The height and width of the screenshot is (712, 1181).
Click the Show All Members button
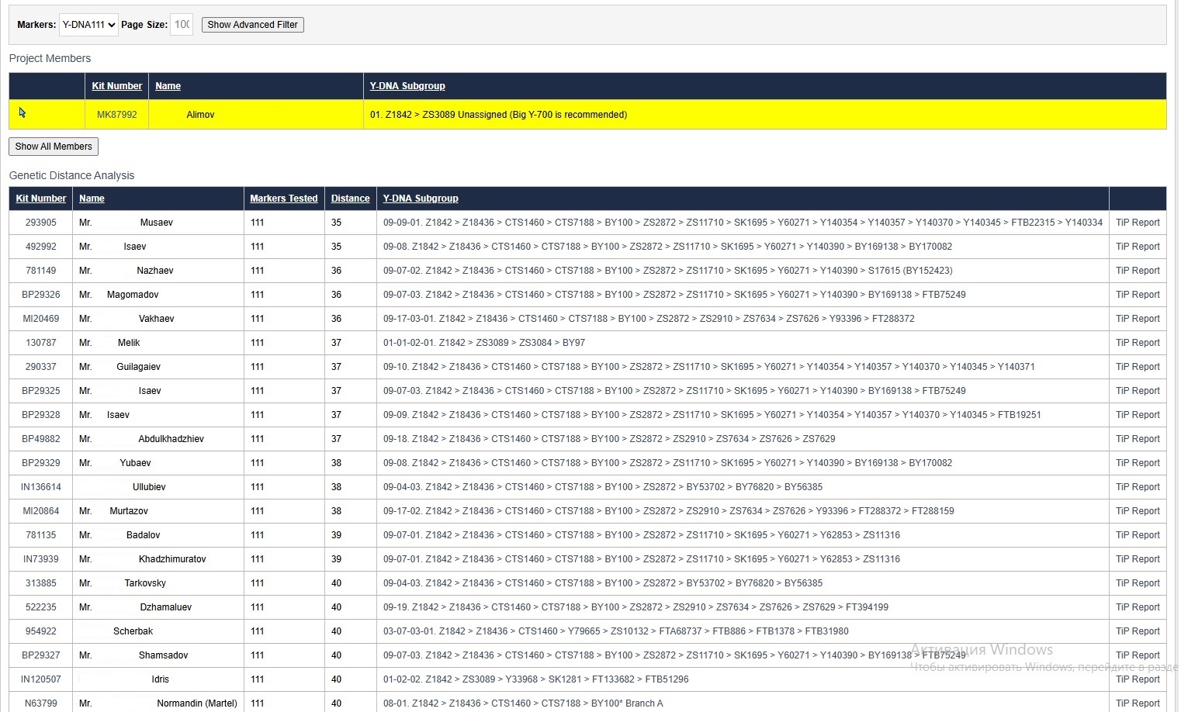tap(54, 147)
